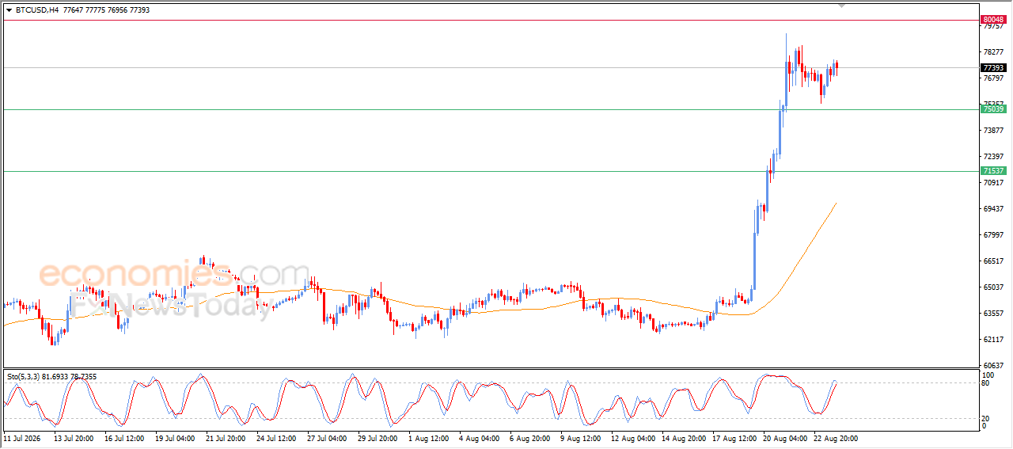Select the red 80048 price label

click(x=993, y=19)
